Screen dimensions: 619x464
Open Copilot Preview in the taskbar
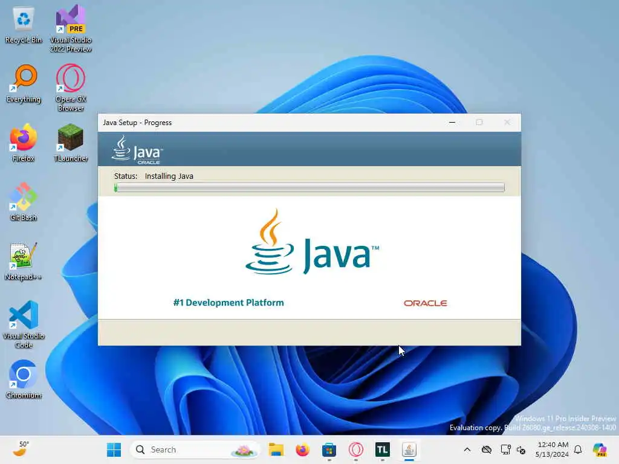pos(600,449)
